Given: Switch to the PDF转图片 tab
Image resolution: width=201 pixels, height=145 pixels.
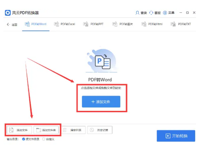Looking at the screenshot, I should [123, 24].
